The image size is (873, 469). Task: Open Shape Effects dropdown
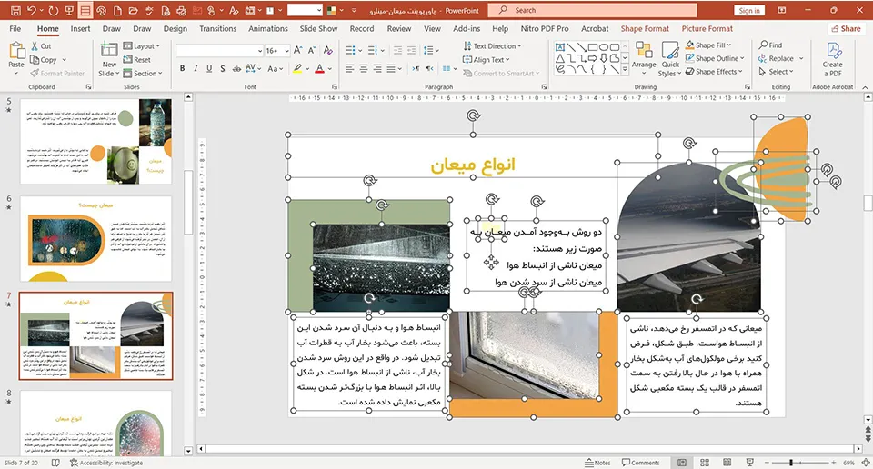tap(714, 72)
